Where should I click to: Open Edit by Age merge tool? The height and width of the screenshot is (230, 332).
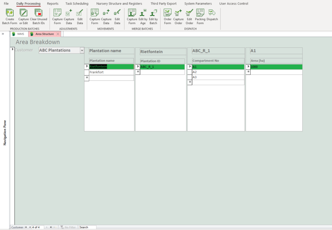pos(143,13)
